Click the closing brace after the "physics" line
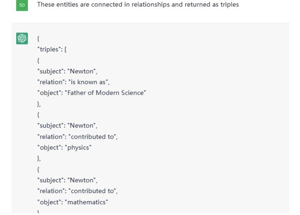The height and width of the screenshot is (215, 300). point(39,158)
